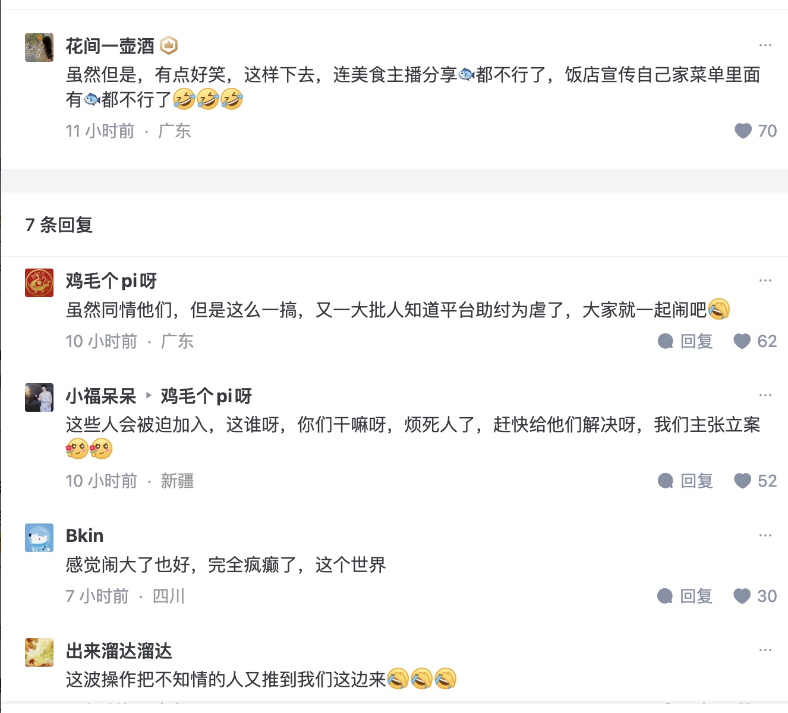Like 小福呆呆's reply with 52 likes
Screen dimensions: 788x713
point(742,481)
